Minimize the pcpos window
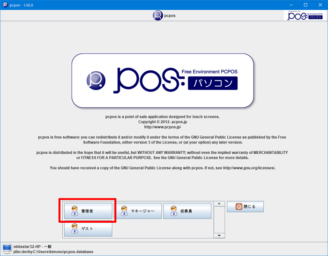328x256 pixels. (x=291, y=5)
